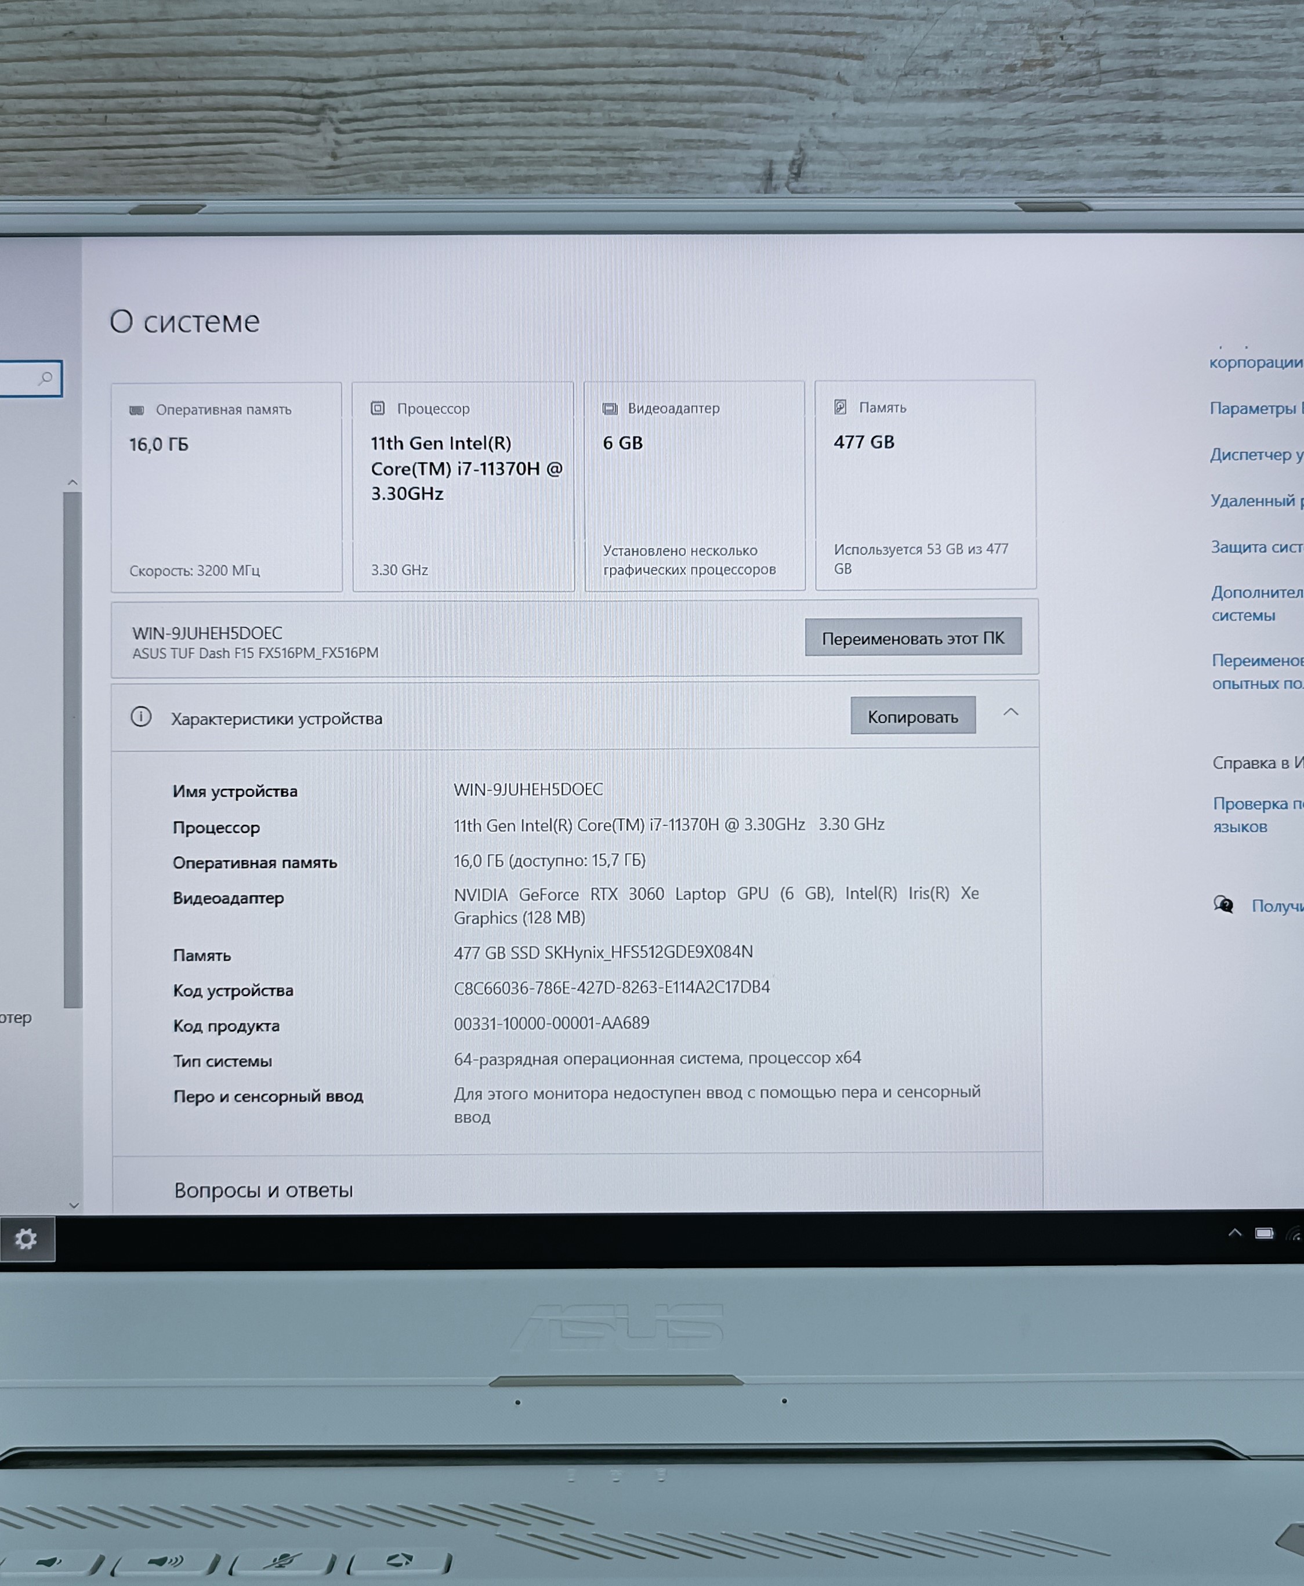The width and height of the screenshot is (1304, 1586).
Task: Click the RAM icon in Оперативная память card
Action: pyautogui.click(x=137, y=410)
